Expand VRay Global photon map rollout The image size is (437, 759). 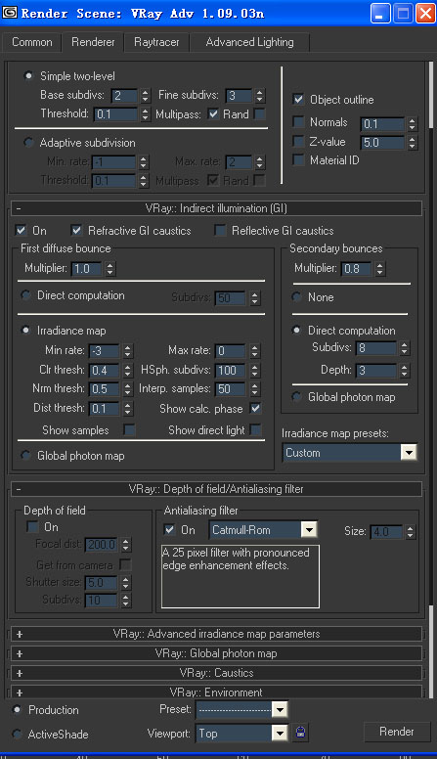[216, 653]
